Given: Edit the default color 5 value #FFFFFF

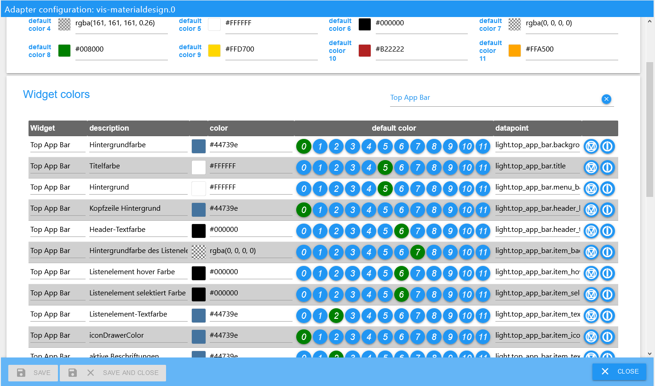Looking at the screenshot, I should [x=271, y=23].
